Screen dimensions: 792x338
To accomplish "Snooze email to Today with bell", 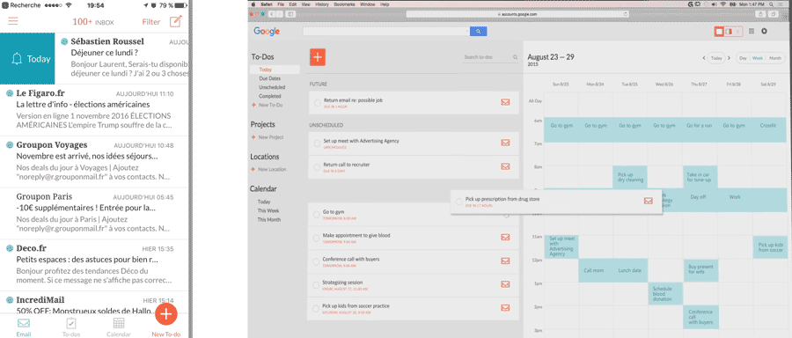I will [x=27, y=59].
